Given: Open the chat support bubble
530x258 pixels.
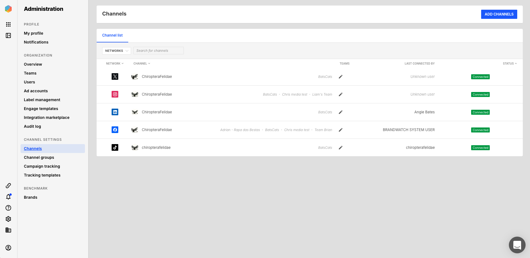Looking at the screenshot, I should [517, 245].
